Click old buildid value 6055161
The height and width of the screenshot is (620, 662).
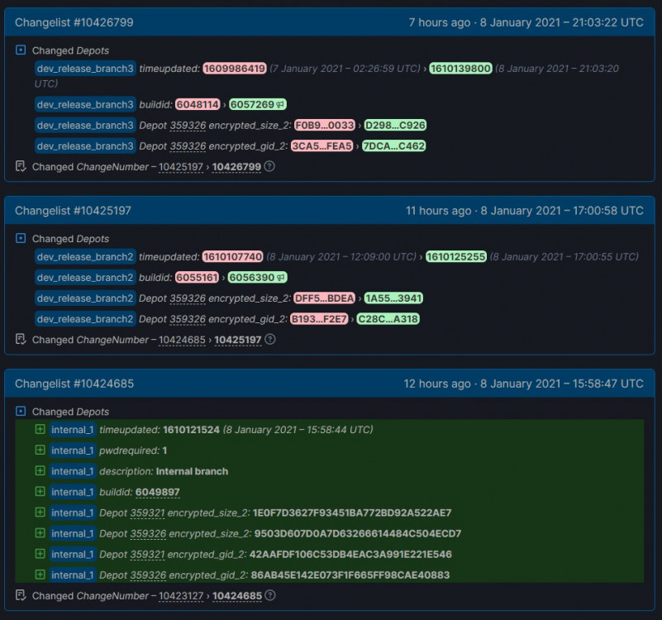pos(197,277)
